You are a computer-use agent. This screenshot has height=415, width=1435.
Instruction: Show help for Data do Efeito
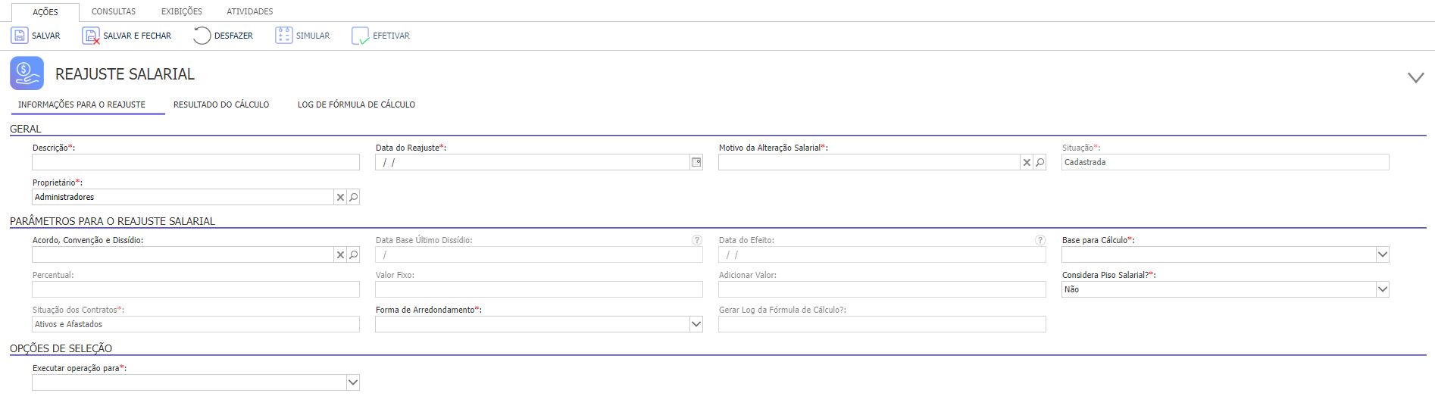[1040, 240]
